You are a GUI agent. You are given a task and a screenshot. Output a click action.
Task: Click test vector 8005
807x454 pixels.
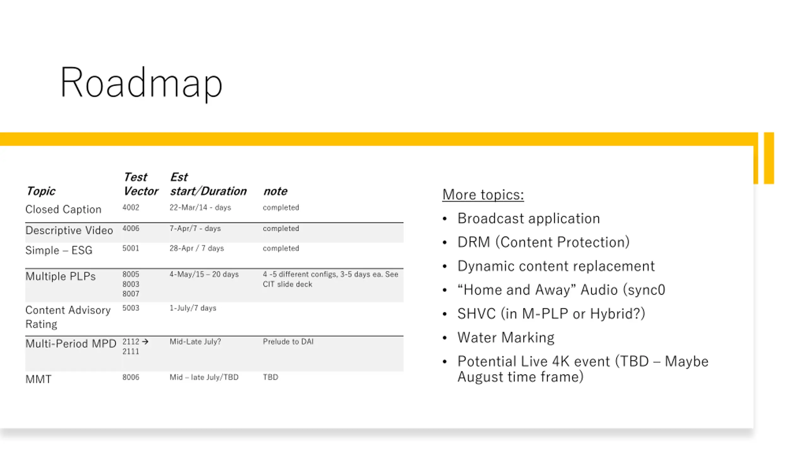(131, 274)
